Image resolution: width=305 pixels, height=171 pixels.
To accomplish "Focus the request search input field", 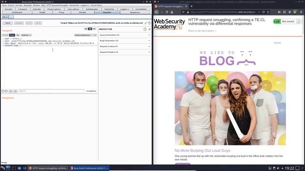I will [51, 91].
